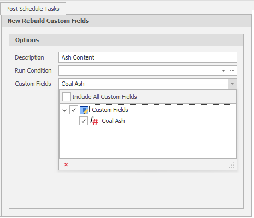
Task: Click the resize grip of dropdown popup
Action: 232,165
